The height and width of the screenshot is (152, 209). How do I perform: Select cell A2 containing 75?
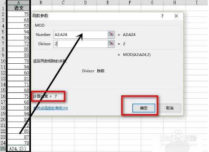point(18,14)
